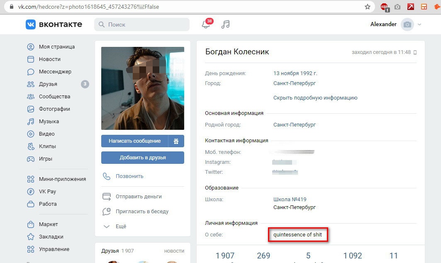The image size is (441, 263).
Task: Click the VK logo icon
Action: [31, 24]
